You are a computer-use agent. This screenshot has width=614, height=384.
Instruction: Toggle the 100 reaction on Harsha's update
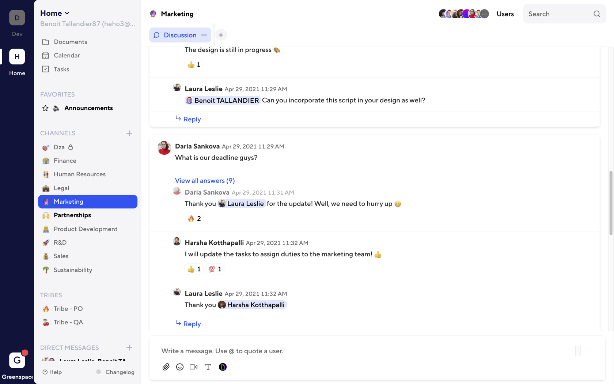click(215, 269)
